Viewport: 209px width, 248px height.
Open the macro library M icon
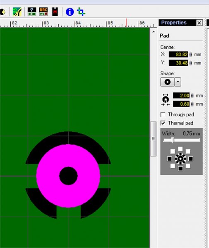point(55,12)
